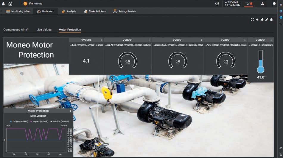The image size is (283, 158).
Task: Click the purple Impact line in chart
Action: (x=35, y=134)
